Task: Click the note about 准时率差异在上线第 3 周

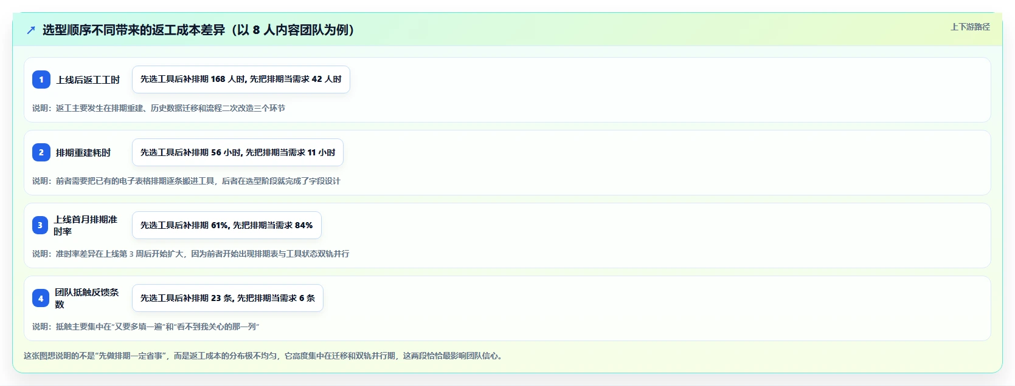Action: pos(191,254)
